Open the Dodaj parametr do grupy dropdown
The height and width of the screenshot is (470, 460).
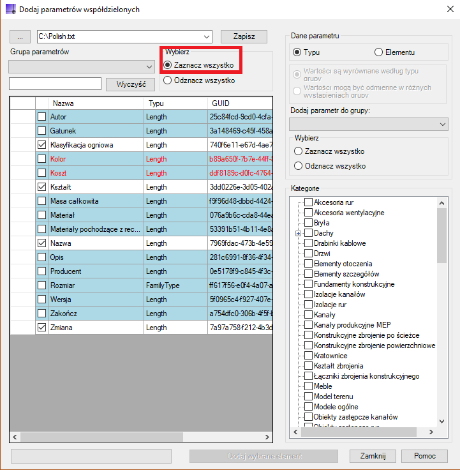tap(369, 124)
